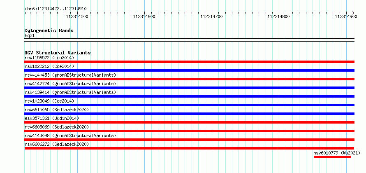Click the red bar under esv3571361

pos(190,122)
